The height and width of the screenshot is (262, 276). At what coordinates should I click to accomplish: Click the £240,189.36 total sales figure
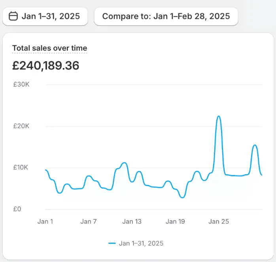pos(45,66)
